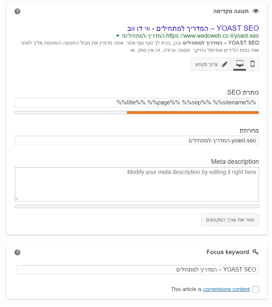Open the blue YOAST SEO preview title link

(193, 28)
